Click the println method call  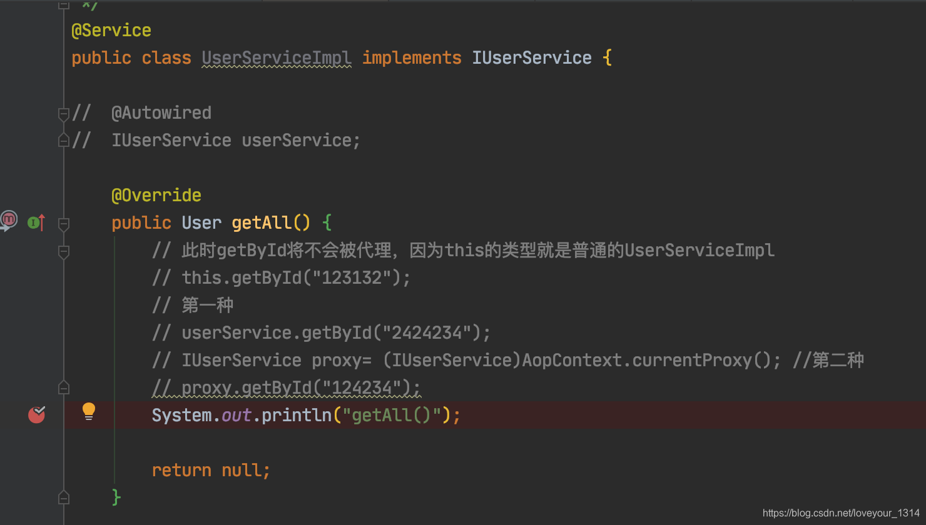point(297,415)
